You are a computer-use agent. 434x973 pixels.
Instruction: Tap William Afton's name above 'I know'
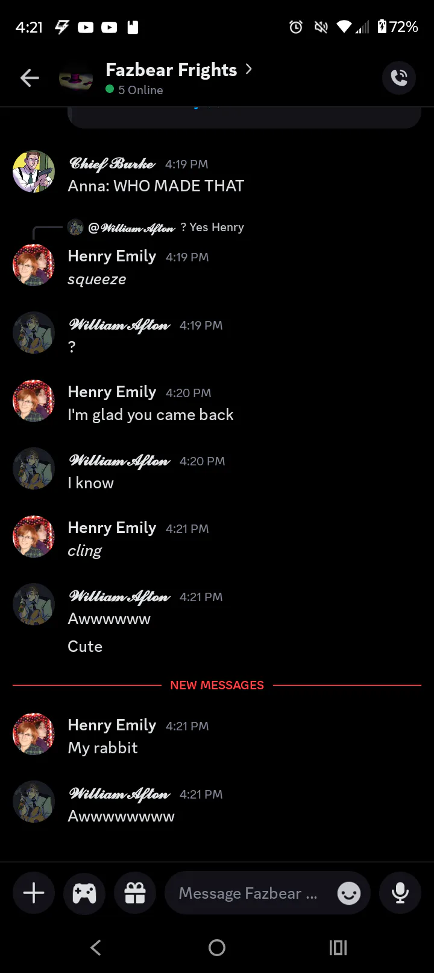120,461
